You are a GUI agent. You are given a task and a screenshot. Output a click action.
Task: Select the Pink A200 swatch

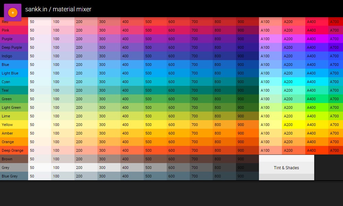[293, 30]
